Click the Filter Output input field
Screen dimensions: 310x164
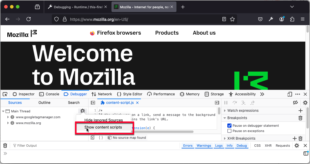coord(59,146)
